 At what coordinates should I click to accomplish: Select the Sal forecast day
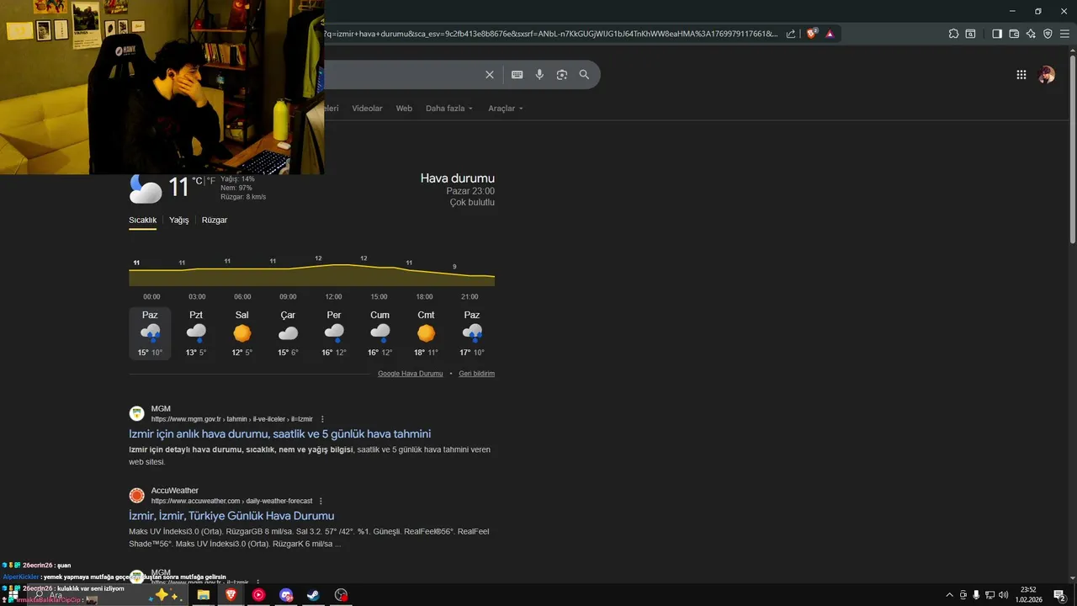(x=242, y=333)
